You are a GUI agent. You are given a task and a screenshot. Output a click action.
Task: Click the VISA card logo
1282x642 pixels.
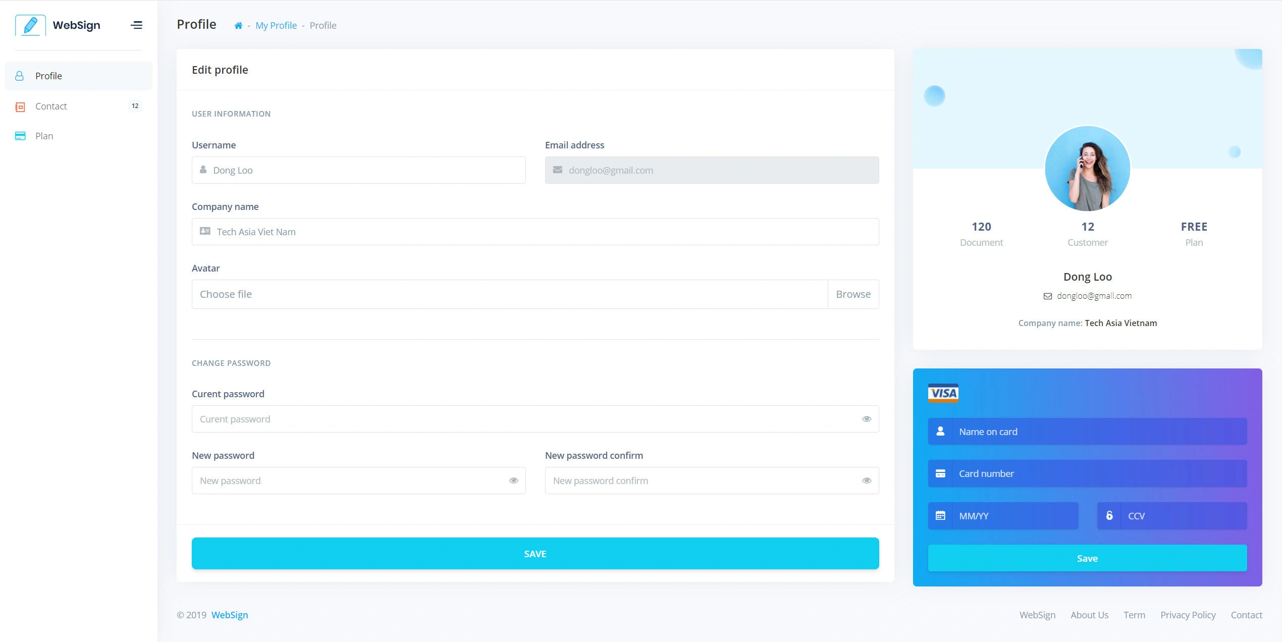click(943, 393)
